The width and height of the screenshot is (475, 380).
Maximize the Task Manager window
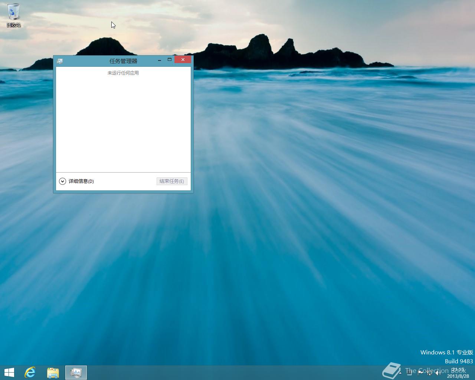pyautogui.click(x=170, y=60)
